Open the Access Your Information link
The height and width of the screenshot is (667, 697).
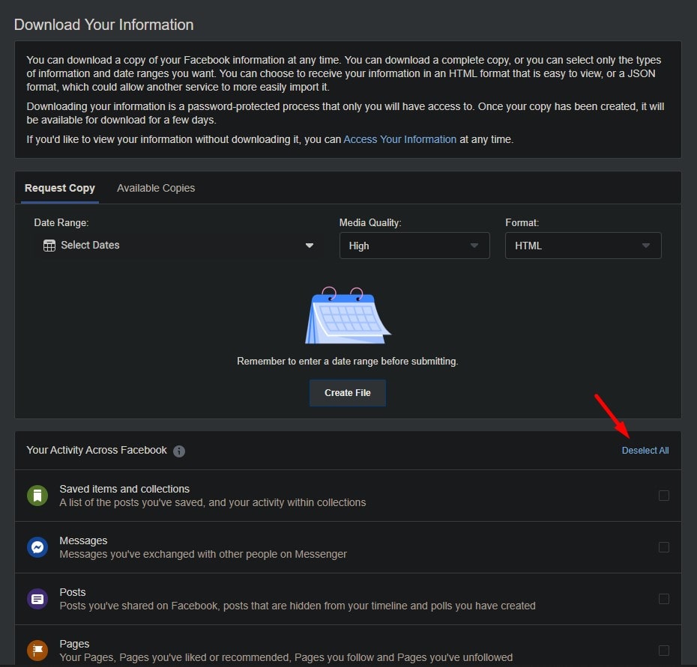pyautogui.click(x=399, y=139)
